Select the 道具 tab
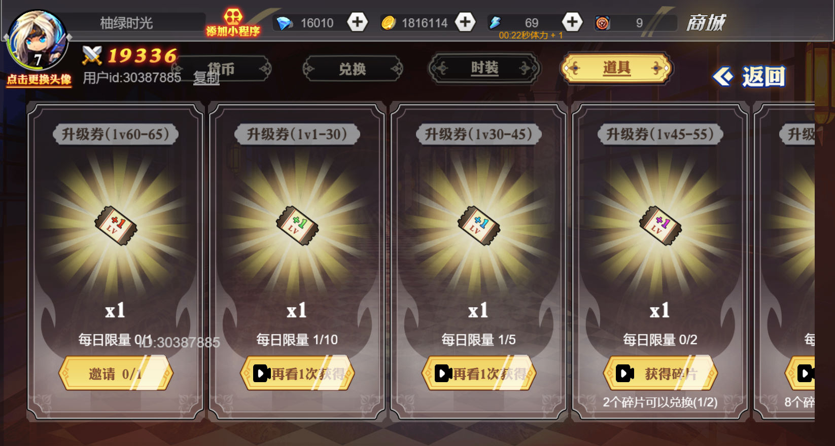This screenshot has width=835, height=446. pos(616,68)
